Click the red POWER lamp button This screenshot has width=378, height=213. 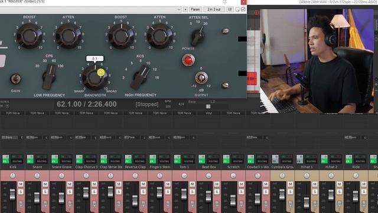pyautogui.click(x=188, y=60)
